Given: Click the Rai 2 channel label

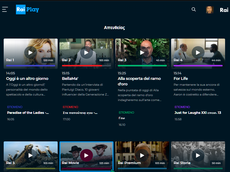Looking at the screenshot, I should pyautogui.click(x=66, y=60).
